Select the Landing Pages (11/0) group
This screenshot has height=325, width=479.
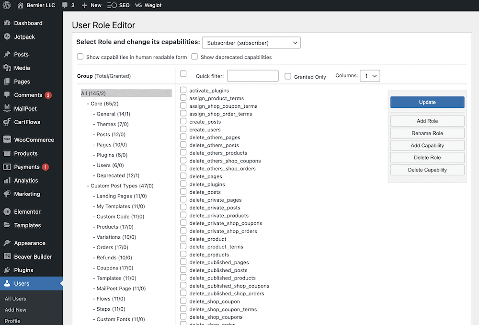coord(122,196)
